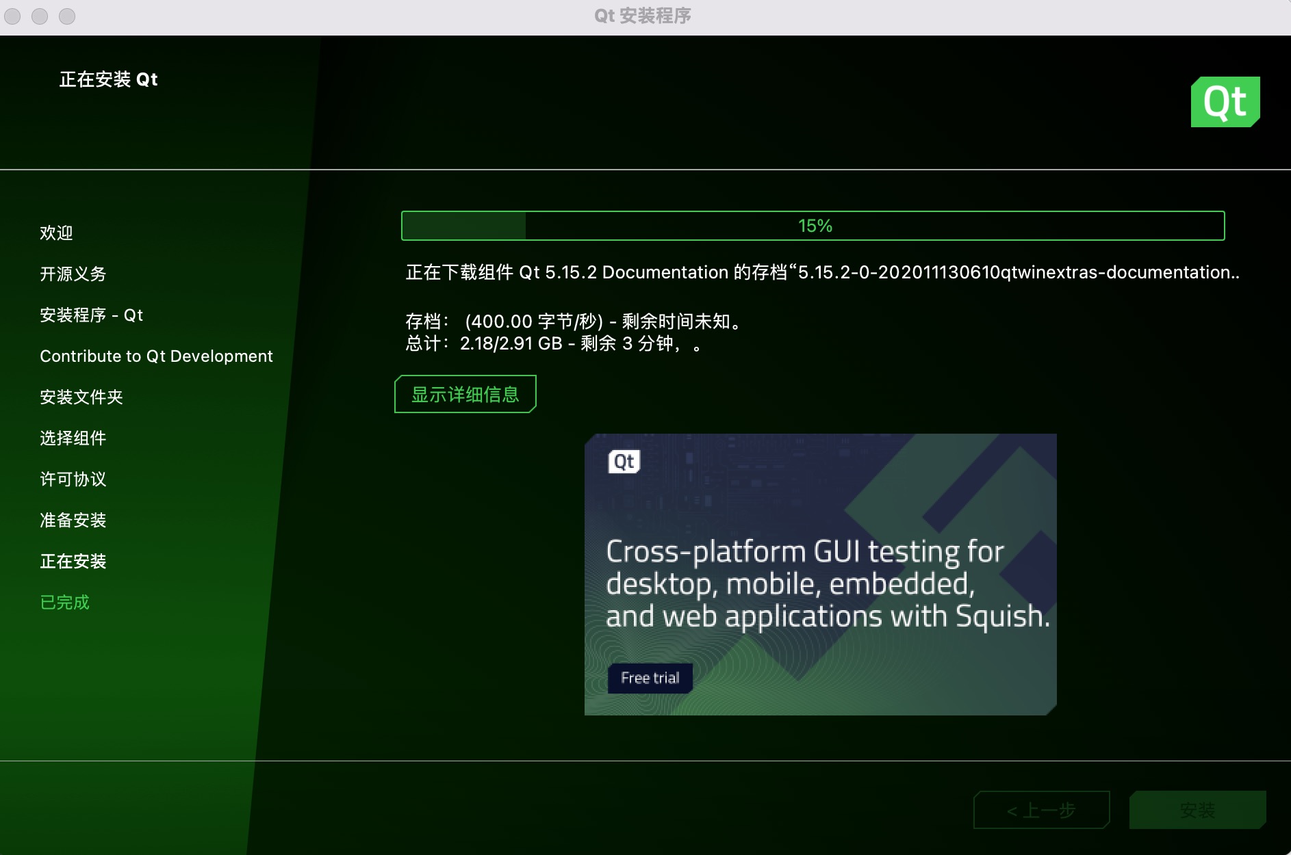Select the 许可协议 step in sidebar
This screenshot has width=1291, height=855.
click(73, 479)
